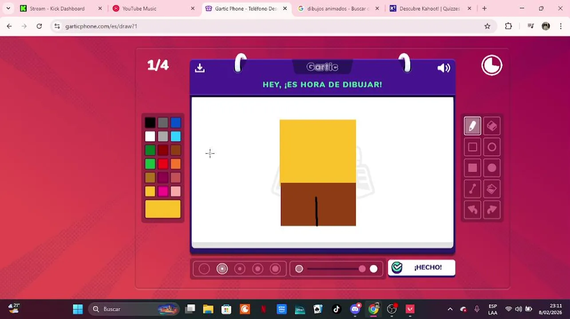Open TikTok from the taskbar

pyautogui.click(x=336, y=309)
